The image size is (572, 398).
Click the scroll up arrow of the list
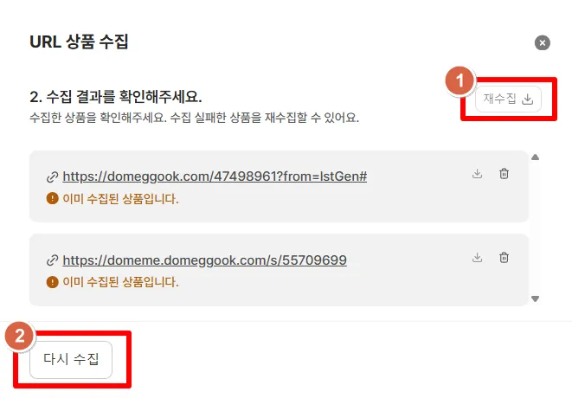(x=535, y=157)
